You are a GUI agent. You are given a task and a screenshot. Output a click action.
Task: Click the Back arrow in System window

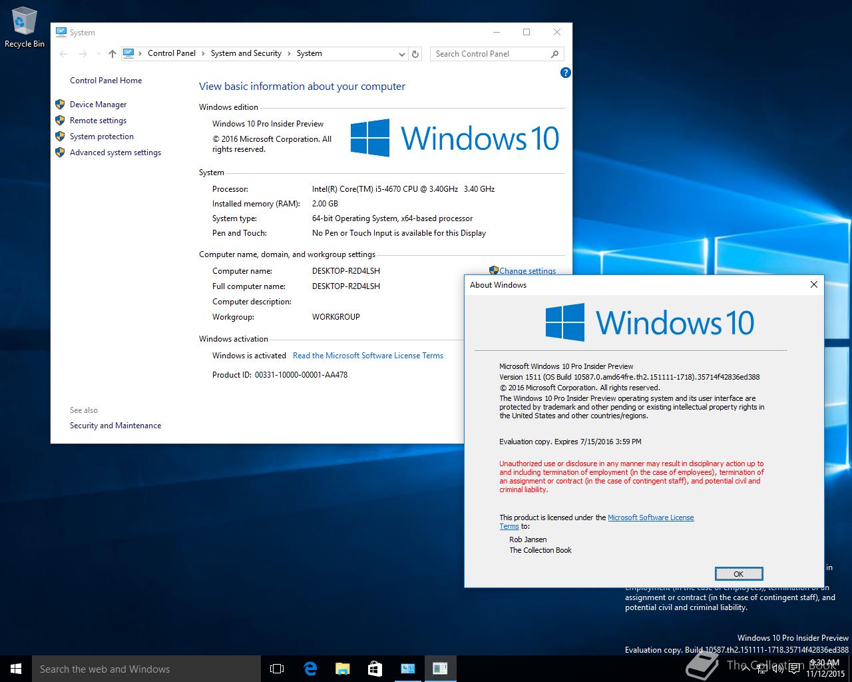(x=63, y=54)
